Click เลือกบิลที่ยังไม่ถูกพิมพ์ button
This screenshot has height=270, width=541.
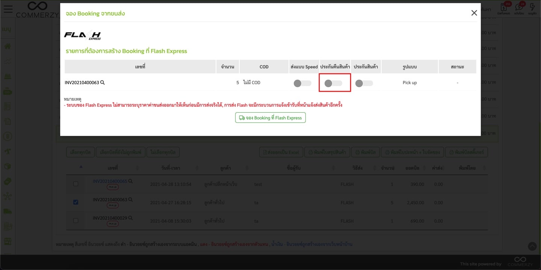coord(120,152)
